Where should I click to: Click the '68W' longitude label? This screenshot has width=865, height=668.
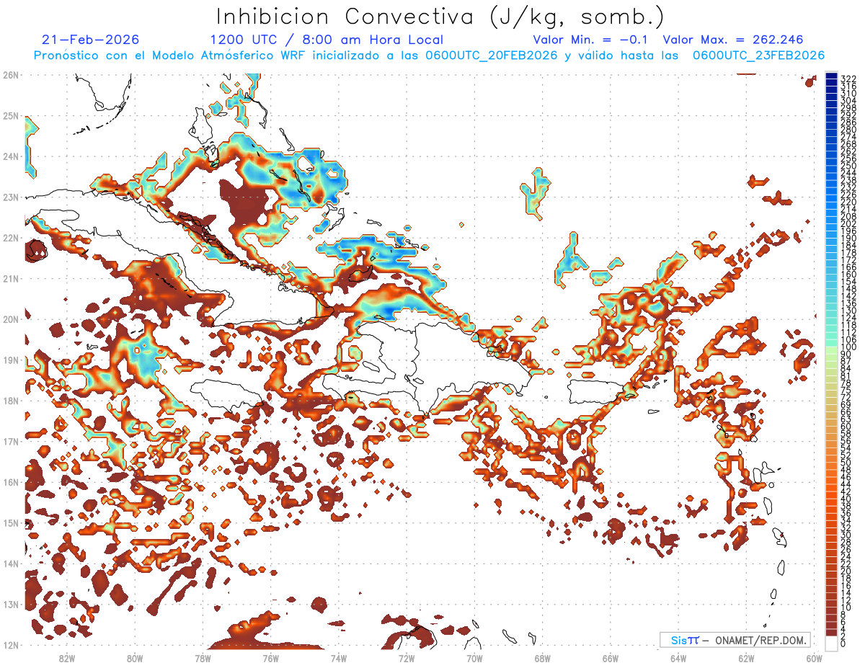pos(543,658)
